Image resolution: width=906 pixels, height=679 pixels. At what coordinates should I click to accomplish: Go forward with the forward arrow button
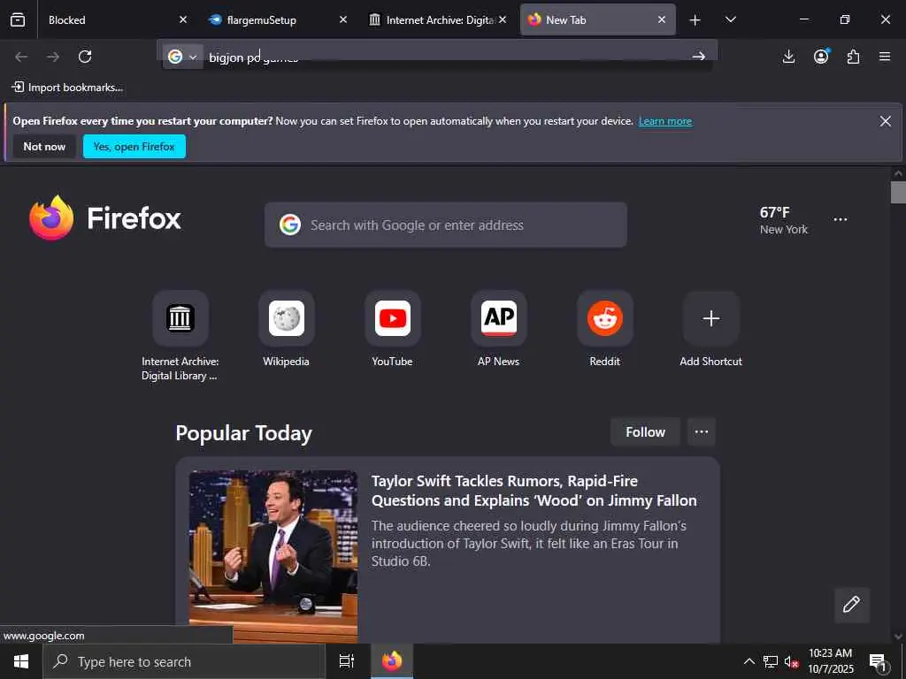click(53, 57)
